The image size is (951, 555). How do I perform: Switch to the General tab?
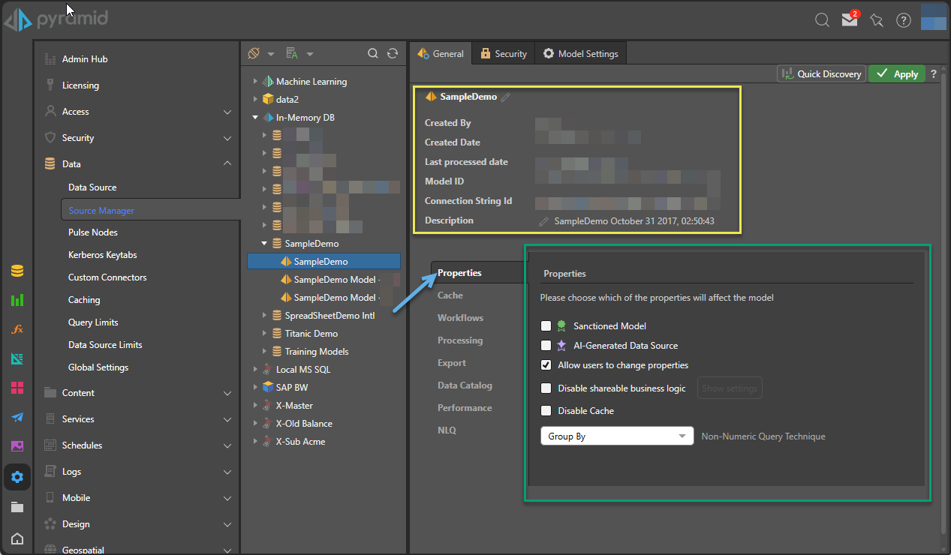(441, 53)
